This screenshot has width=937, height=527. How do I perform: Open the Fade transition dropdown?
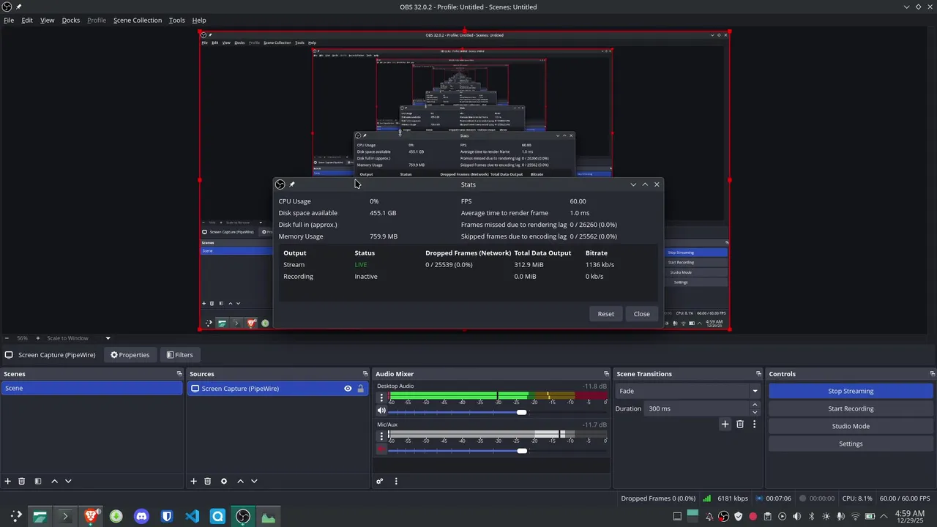[687, 391]
